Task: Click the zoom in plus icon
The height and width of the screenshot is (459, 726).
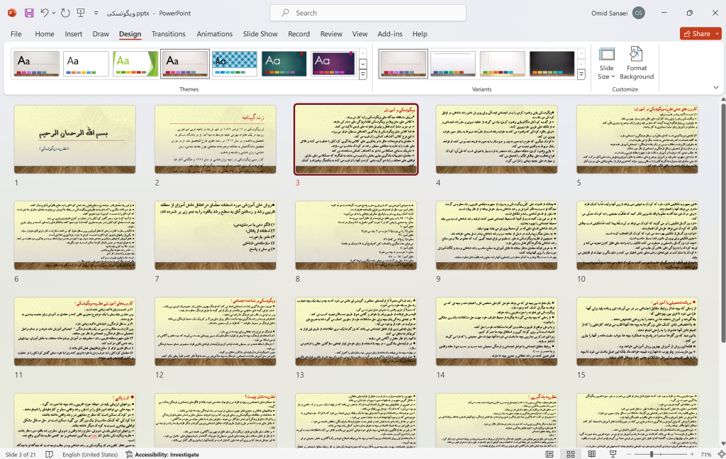Action: pos(692,454)
